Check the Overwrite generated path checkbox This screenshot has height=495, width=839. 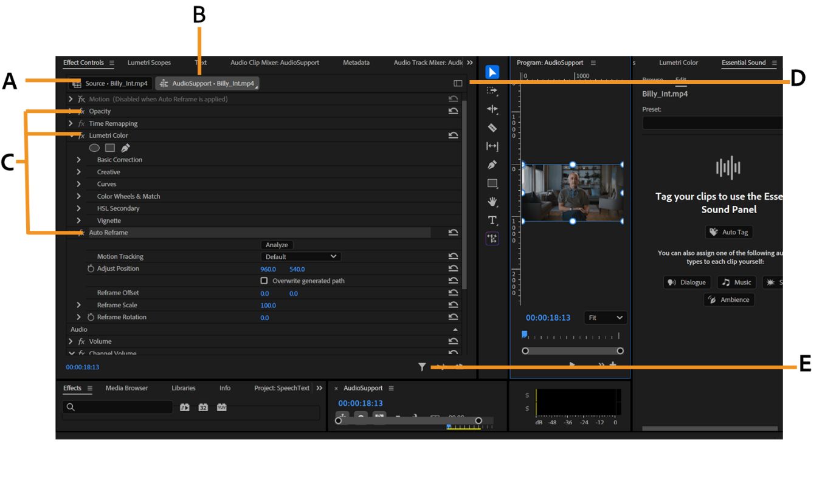pos(264,281)
